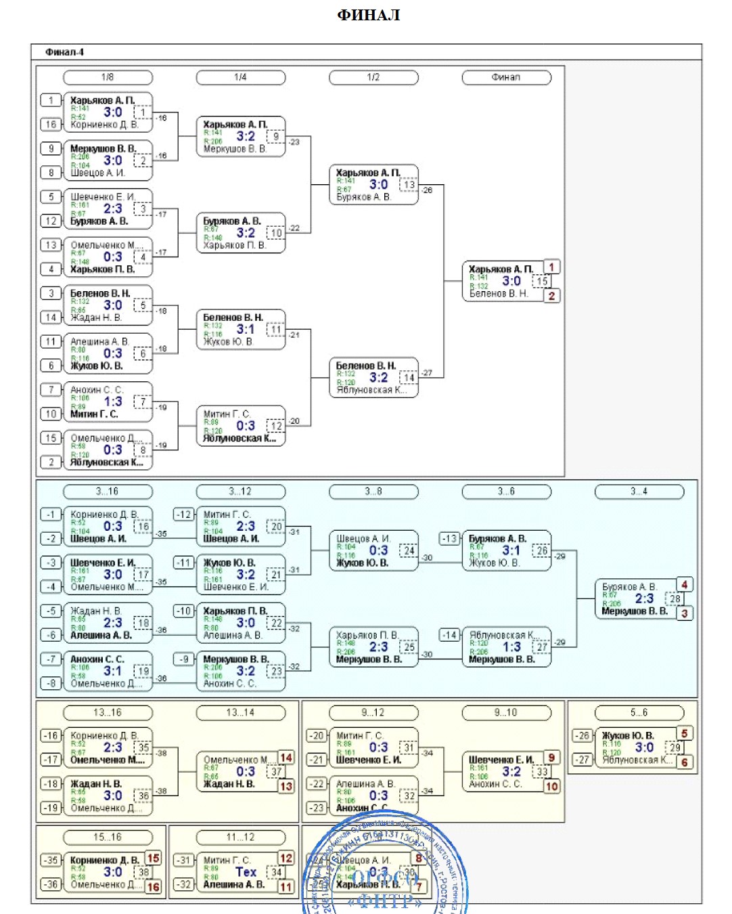
Task: Open 1/8 match Харьяков А. П. vs Корниенко
Action: (x=108, y=112)
